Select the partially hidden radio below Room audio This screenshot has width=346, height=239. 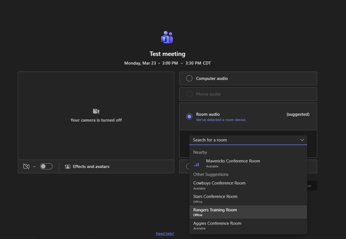(x=187, y=166)
